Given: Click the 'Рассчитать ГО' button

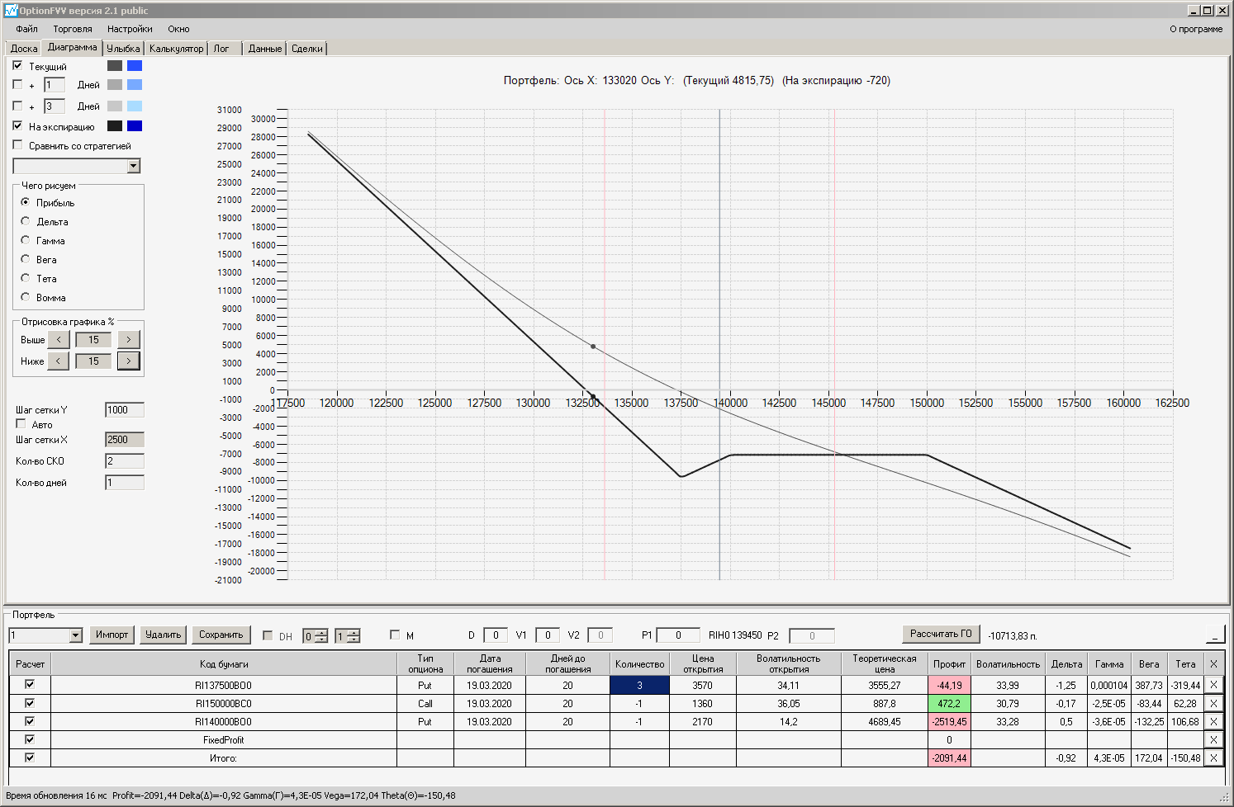Looking at the screenshot, I should 941,634.
